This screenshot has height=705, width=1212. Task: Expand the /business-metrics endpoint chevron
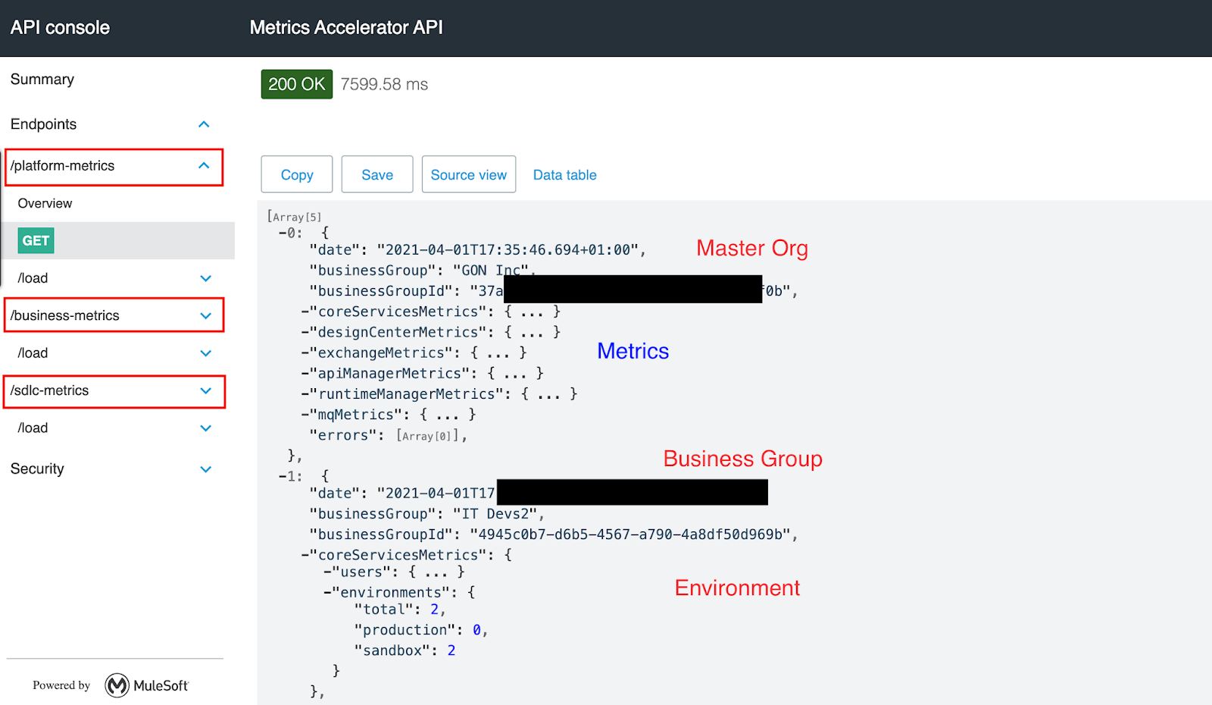coord(205,315)
